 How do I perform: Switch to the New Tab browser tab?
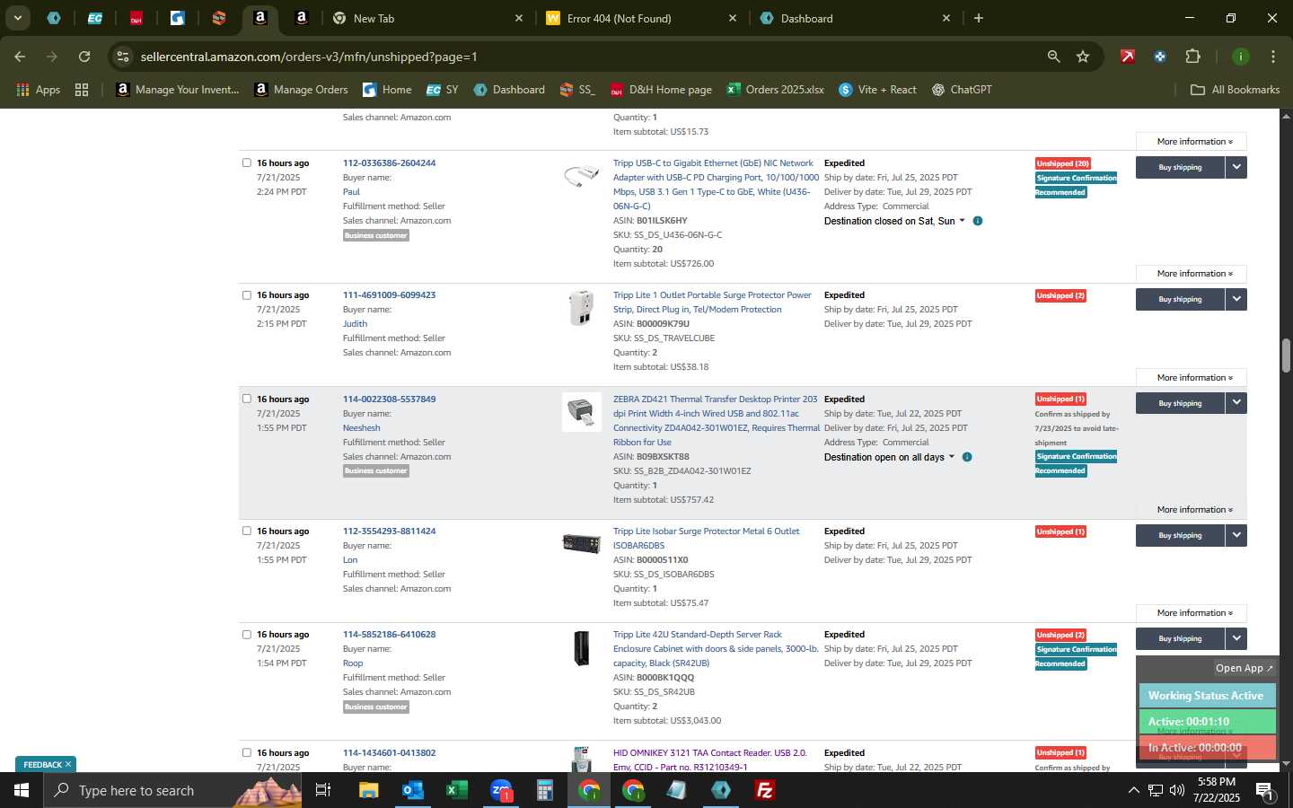click(427, 18)
